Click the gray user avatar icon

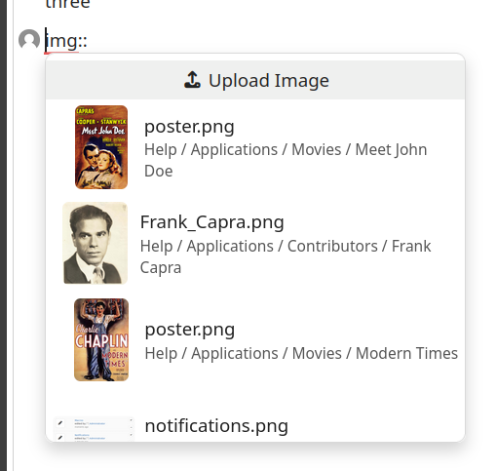coord(29,40)
